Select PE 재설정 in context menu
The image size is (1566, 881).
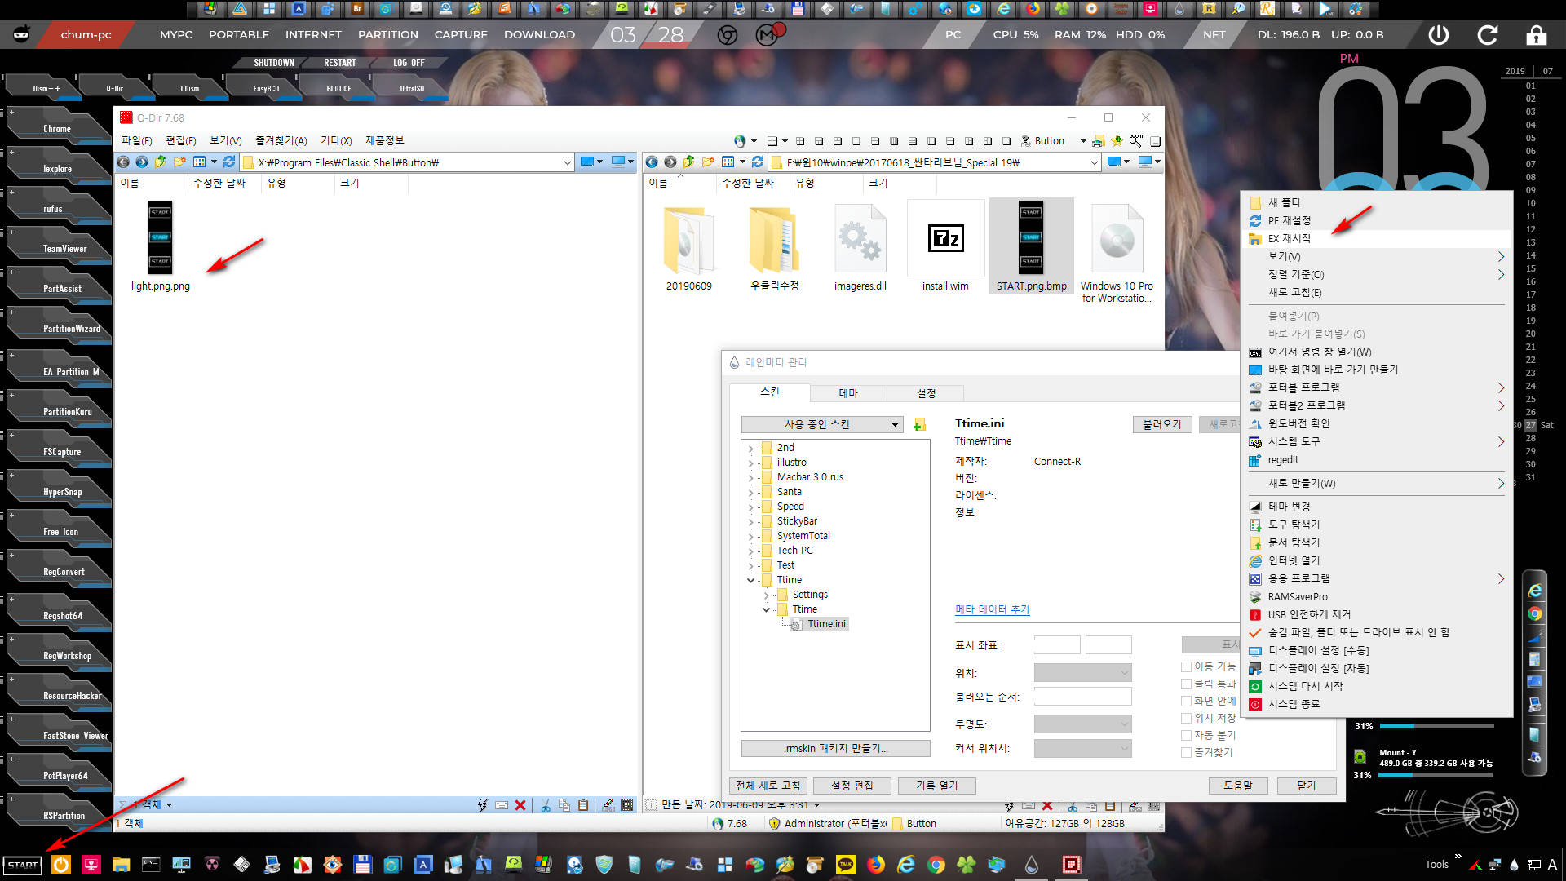pos(1377,220)
